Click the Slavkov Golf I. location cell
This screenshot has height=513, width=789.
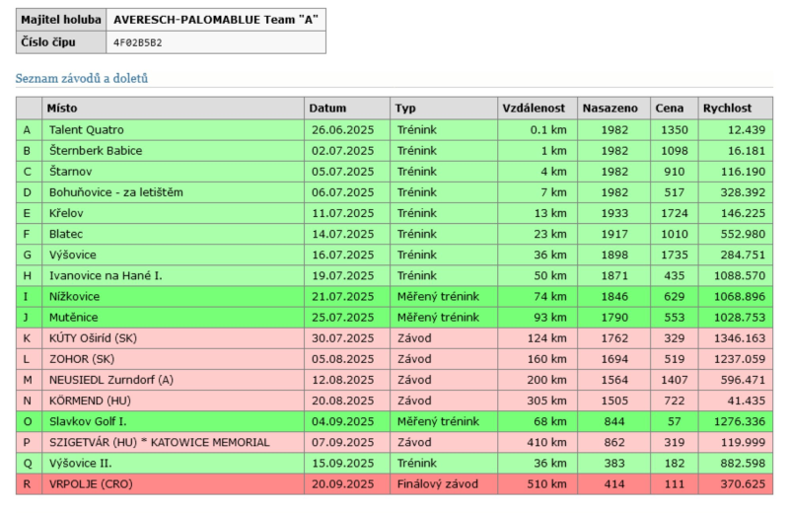[94, 422]
